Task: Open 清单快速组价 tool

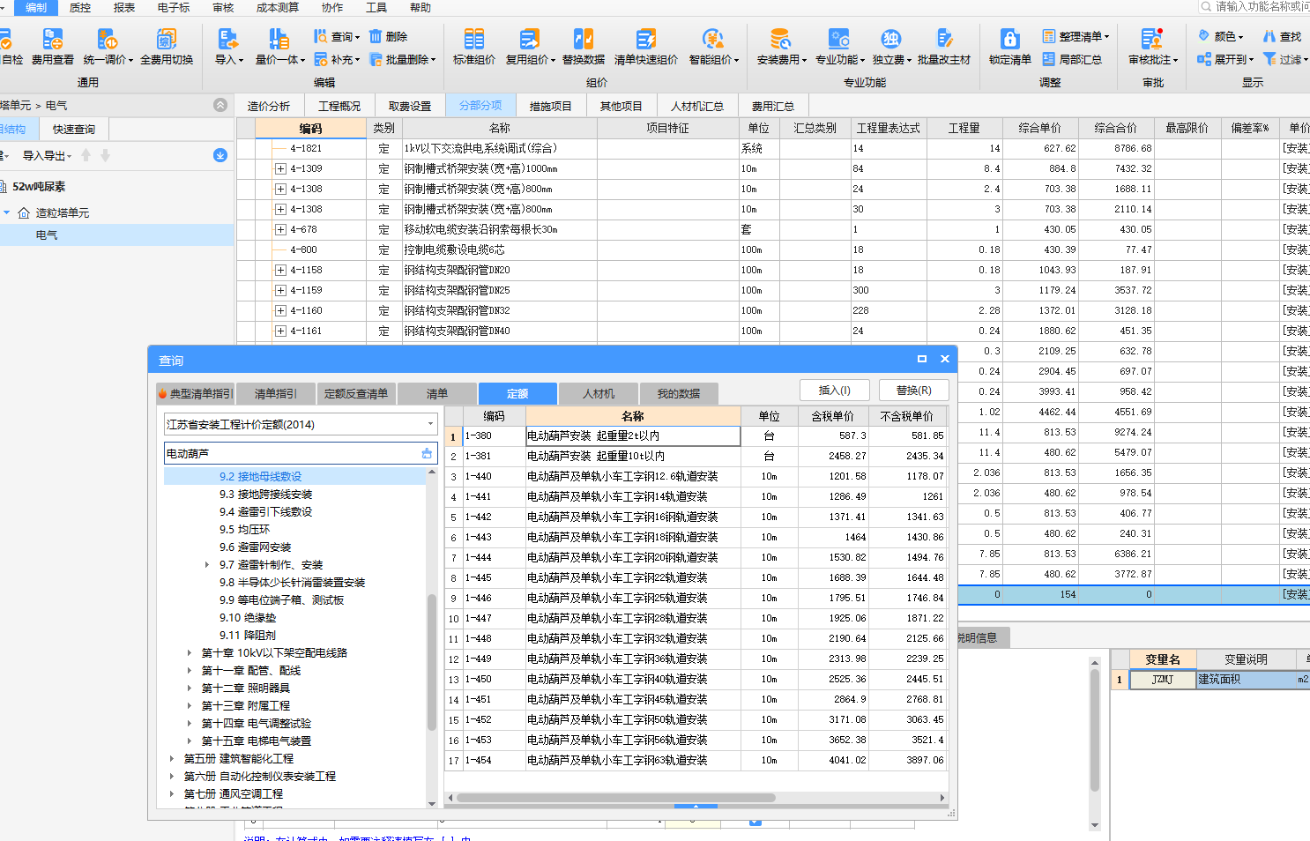Action: (x=646, y=47)
